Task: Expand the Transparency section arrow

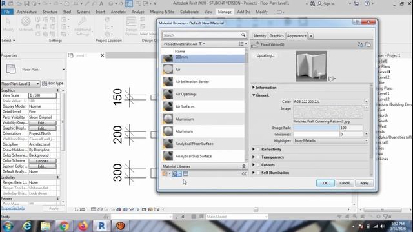Action: [254, 157]
